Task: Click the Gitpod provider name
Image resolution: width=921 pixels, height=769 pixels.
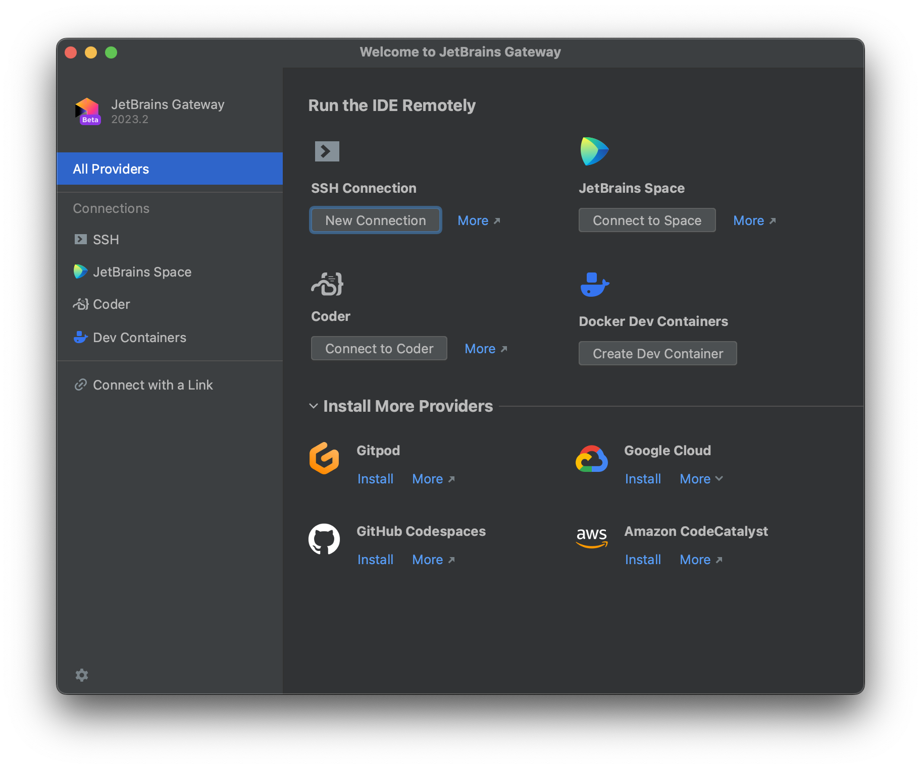Action: (378, 451)
